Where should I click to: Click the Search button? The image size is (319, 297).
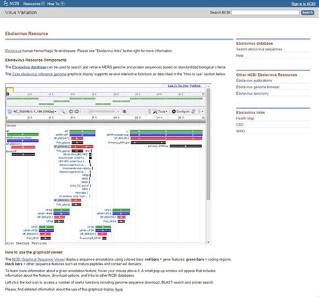308,13
